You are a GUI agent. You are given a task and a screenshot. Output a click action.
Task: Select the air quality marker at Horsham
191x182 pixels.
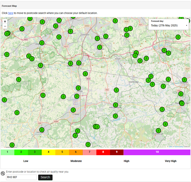tap(42, 130)
